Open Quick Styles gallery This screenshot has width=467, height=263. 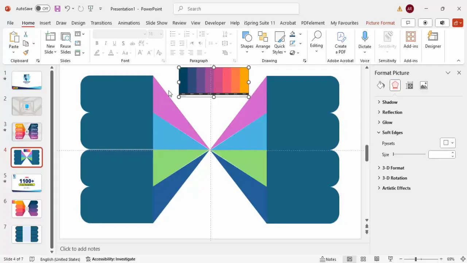279,42
